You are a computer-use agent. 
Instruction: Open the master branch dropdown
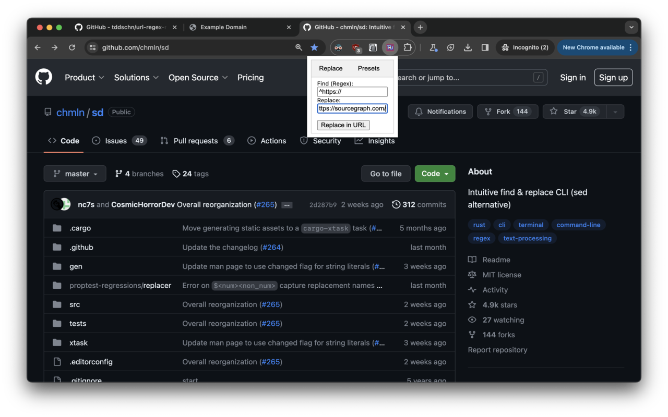pyautogui.click(x=75, y=174)
